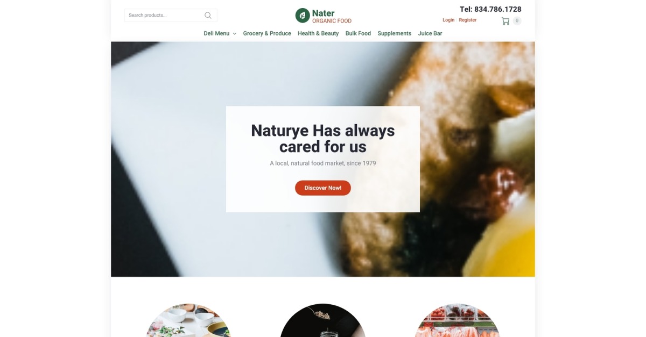
Task: Click the Discover Now! button
Action: pos(323,188)
